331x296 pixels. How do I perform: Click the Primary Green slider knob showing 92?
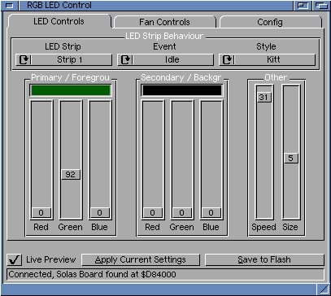tap(71, 175)
